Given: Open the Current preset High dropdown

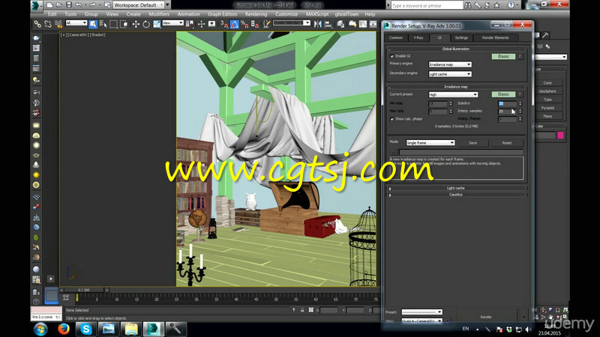Looking at the screenshot, I should 453,94.
